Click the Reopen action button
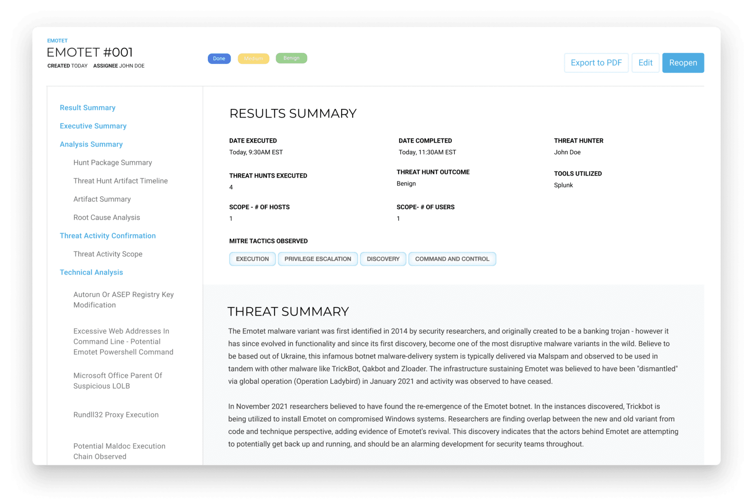Screen dimensions: 753x504 pyautogui.click(x=683, y=62)
